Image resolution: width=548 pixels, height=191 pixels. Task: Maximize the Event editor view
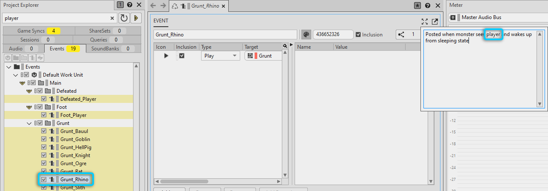[x=424, y=22]
